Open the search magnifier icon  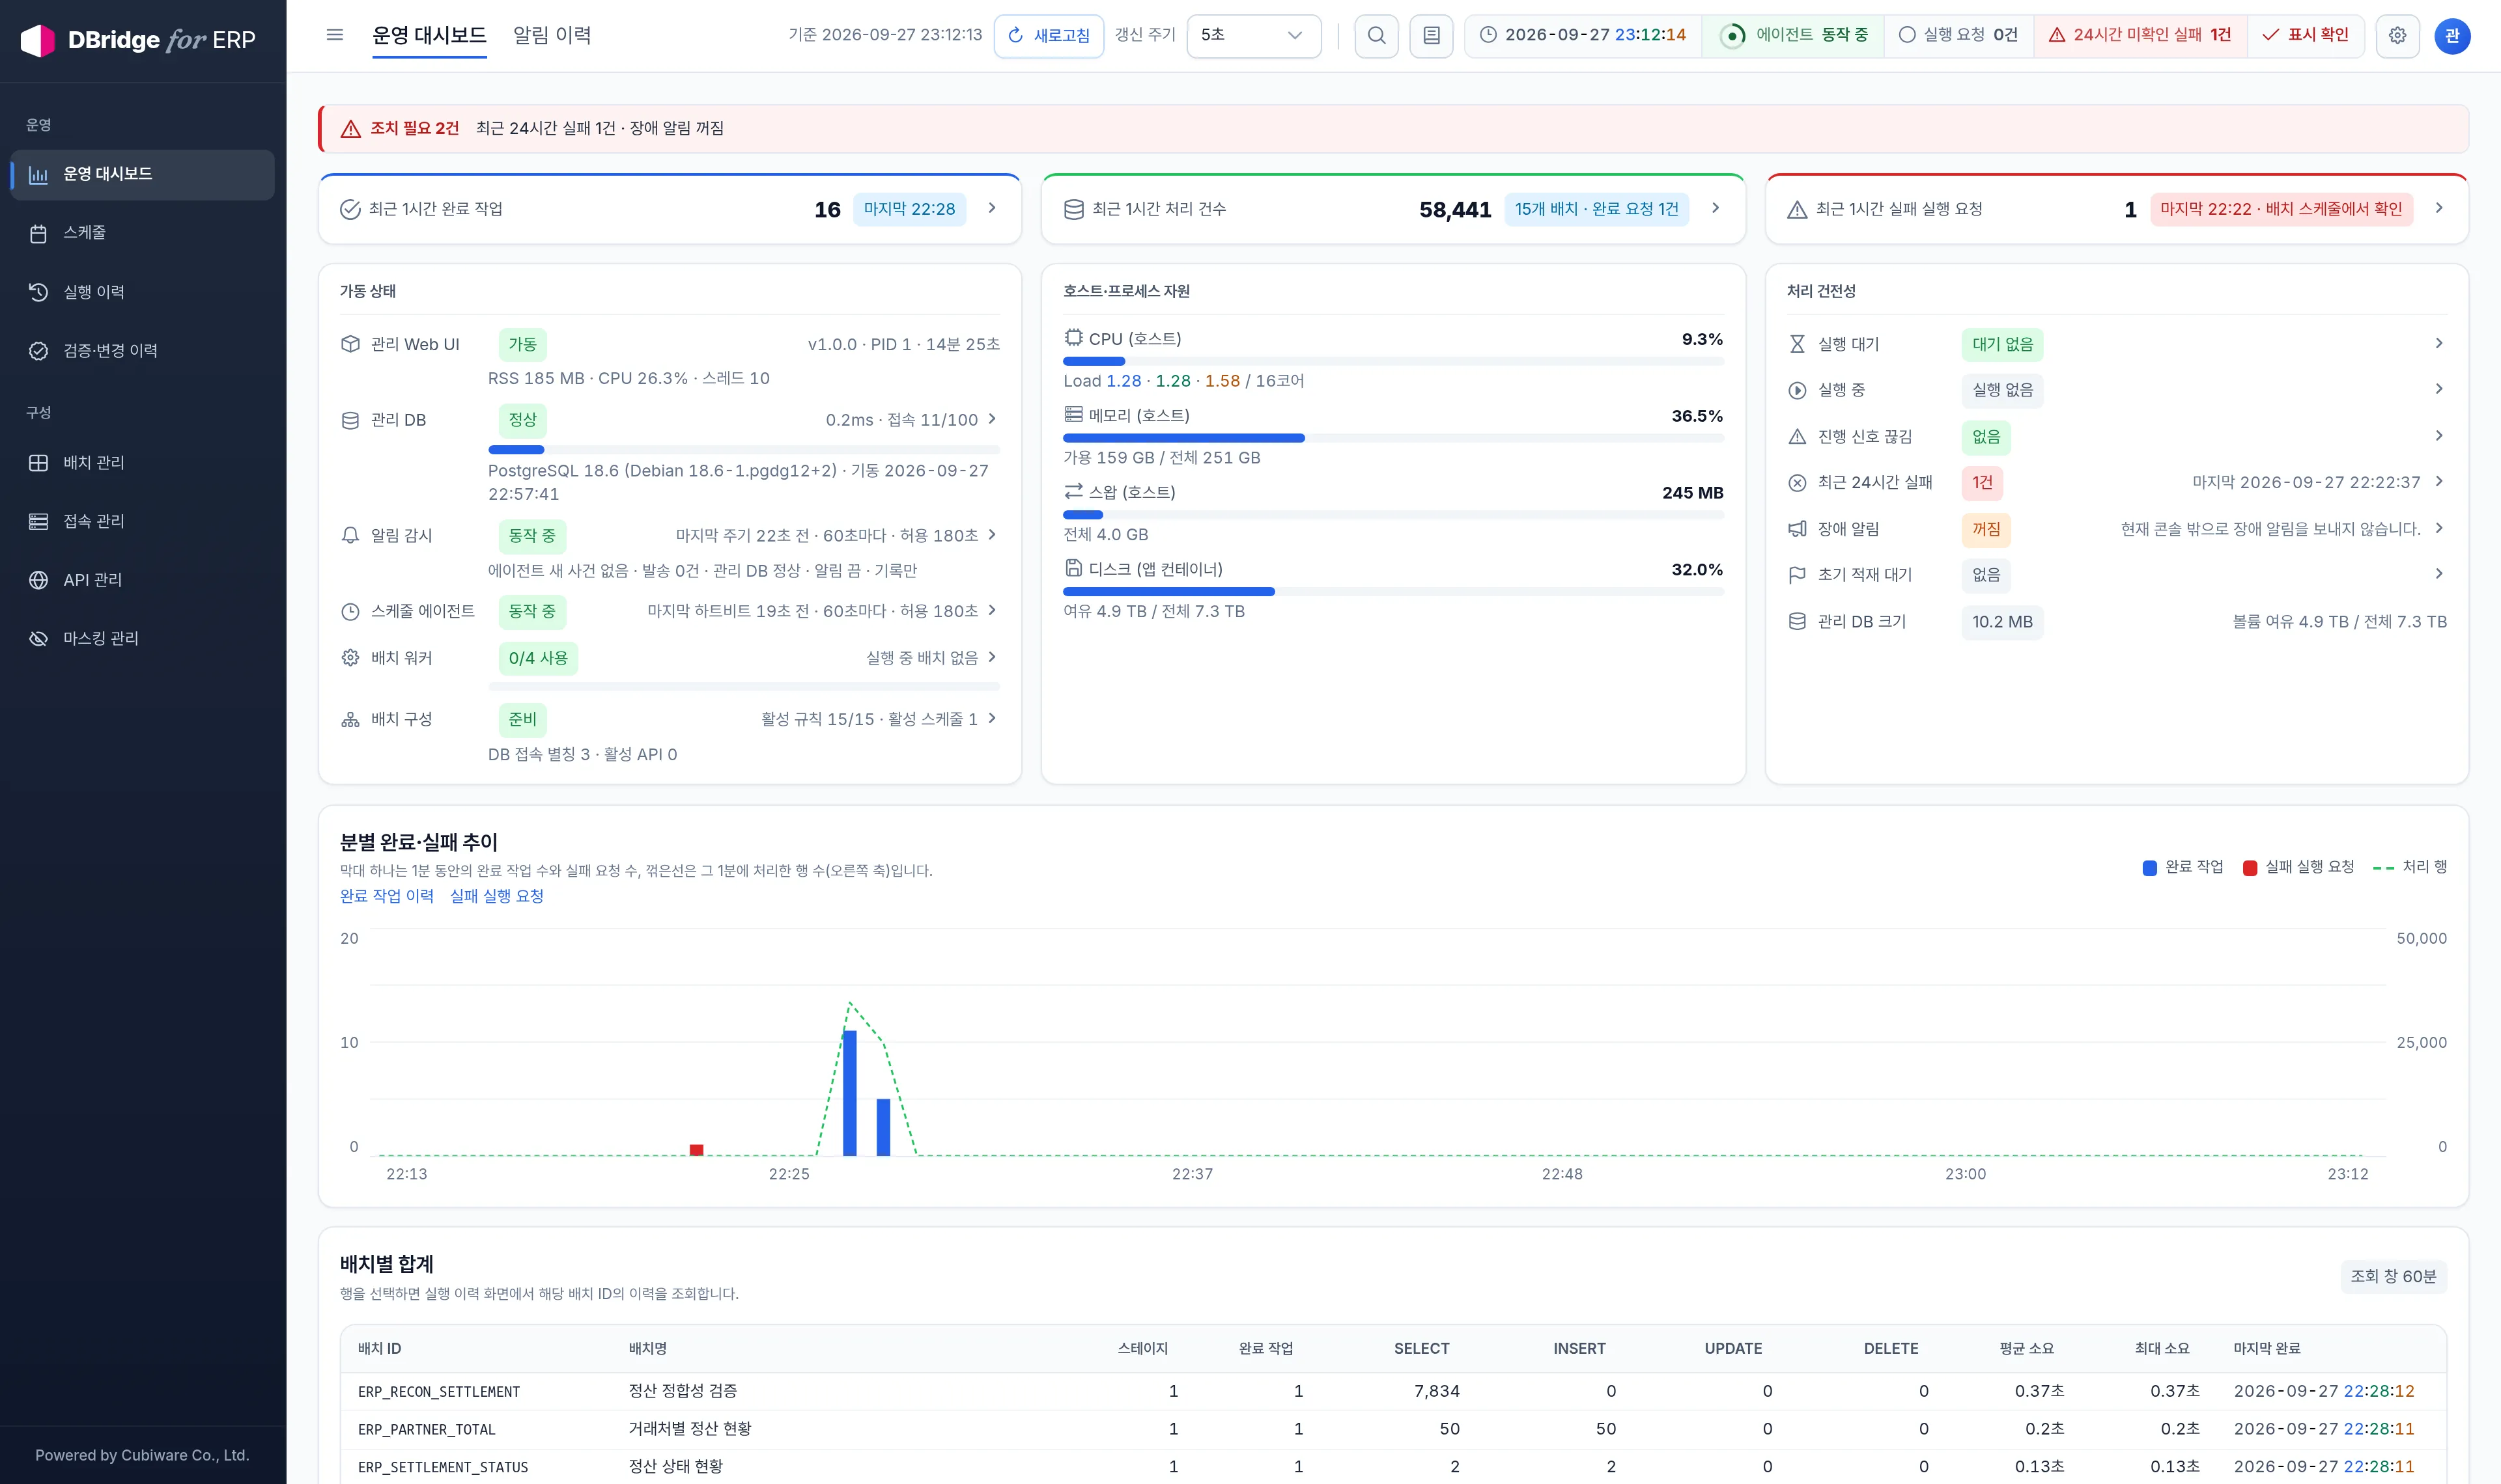(1377, 36)
